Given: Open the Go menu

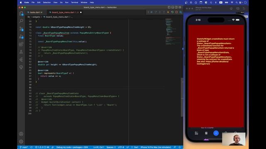Looking at the screenshot, I should point(61,2).
